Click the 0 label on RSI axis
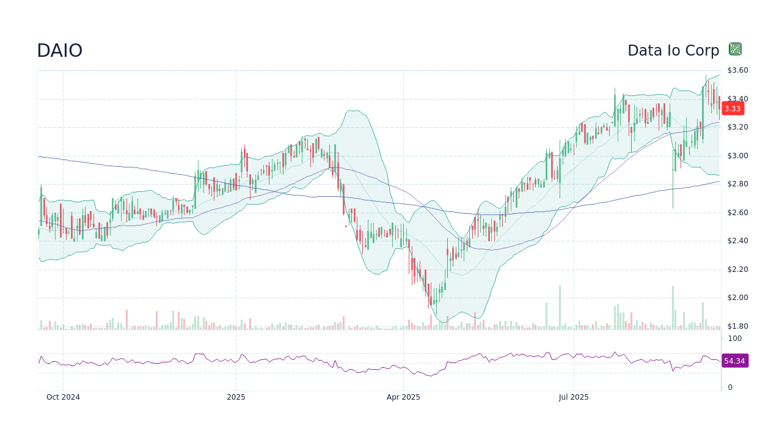 pos(730,387)
